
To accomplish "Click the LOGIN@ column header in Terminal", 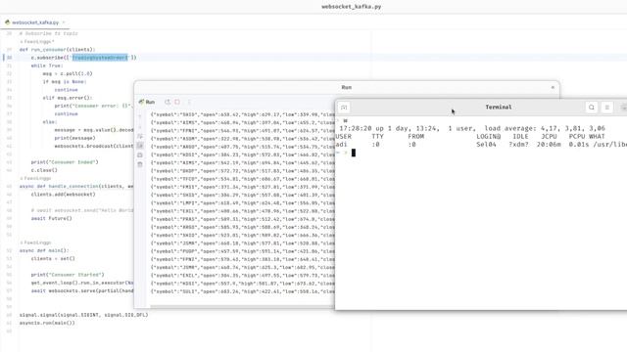I will [488, 137].
